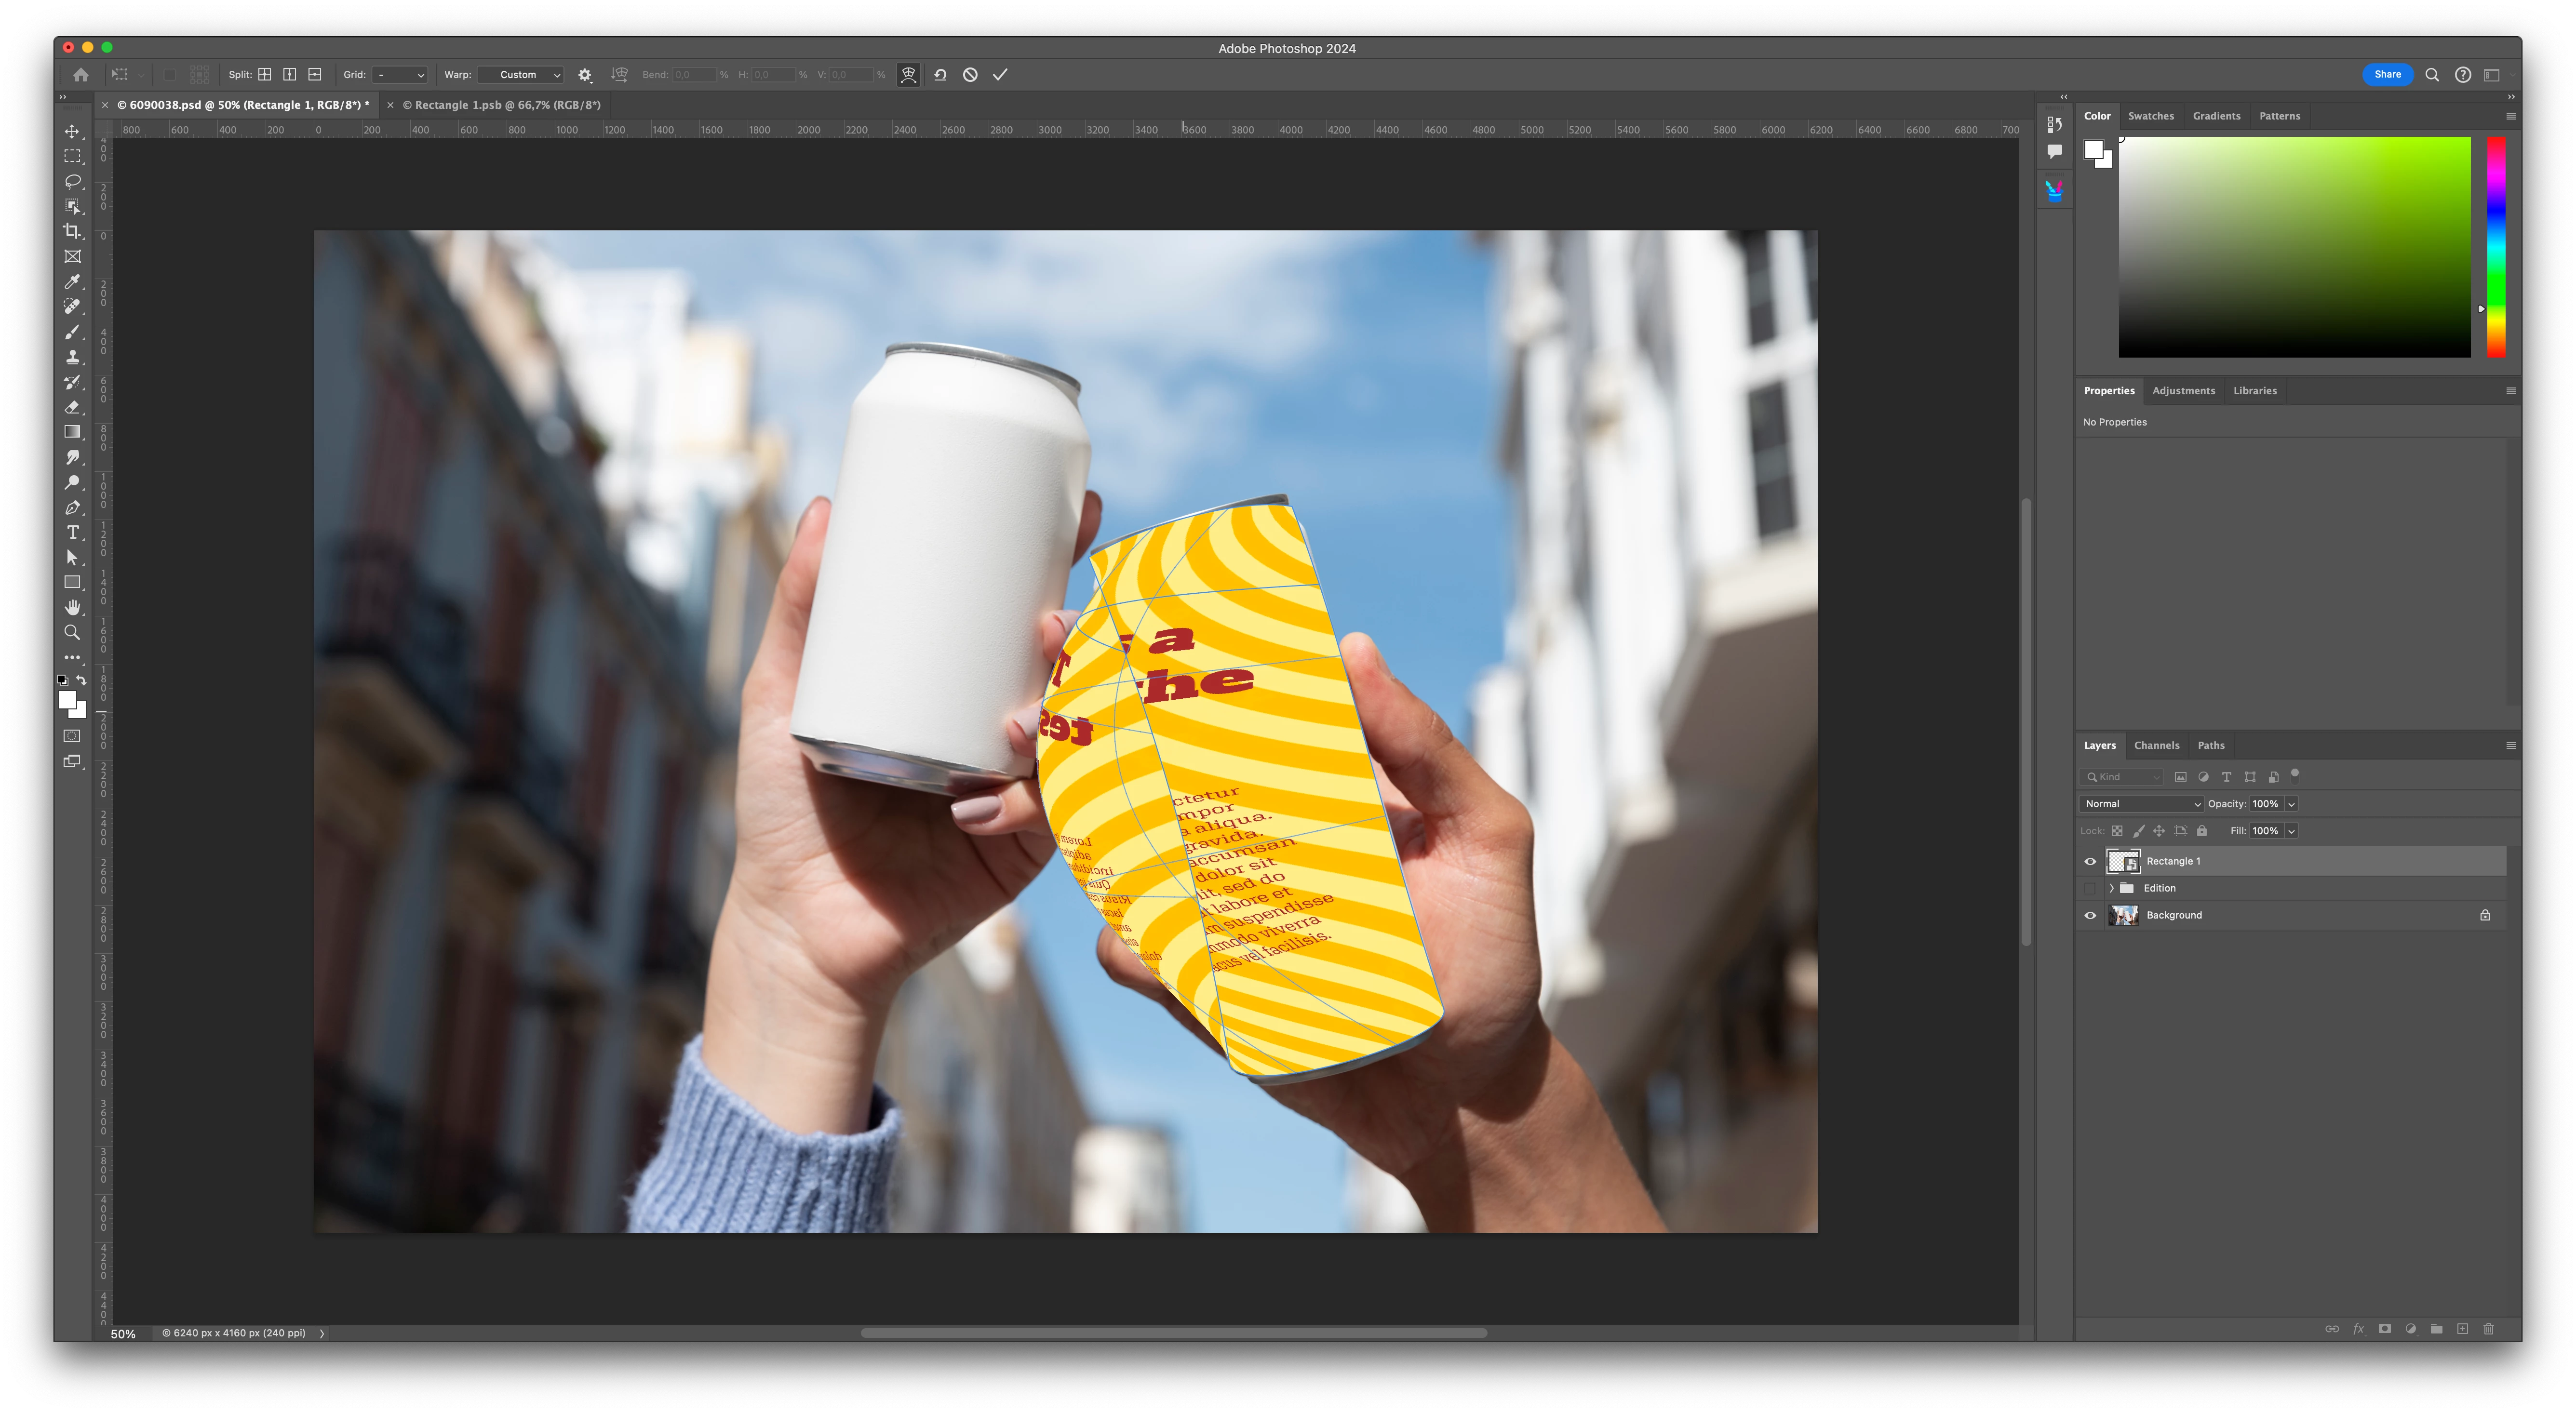
Task: Select the Zoom tool in toolbar
Action: (x=72, y=632)
